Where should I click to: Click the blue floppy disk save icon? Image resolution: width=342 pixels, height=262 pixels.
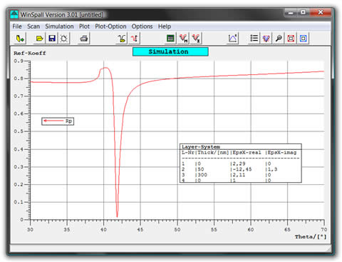pos(52,39)
